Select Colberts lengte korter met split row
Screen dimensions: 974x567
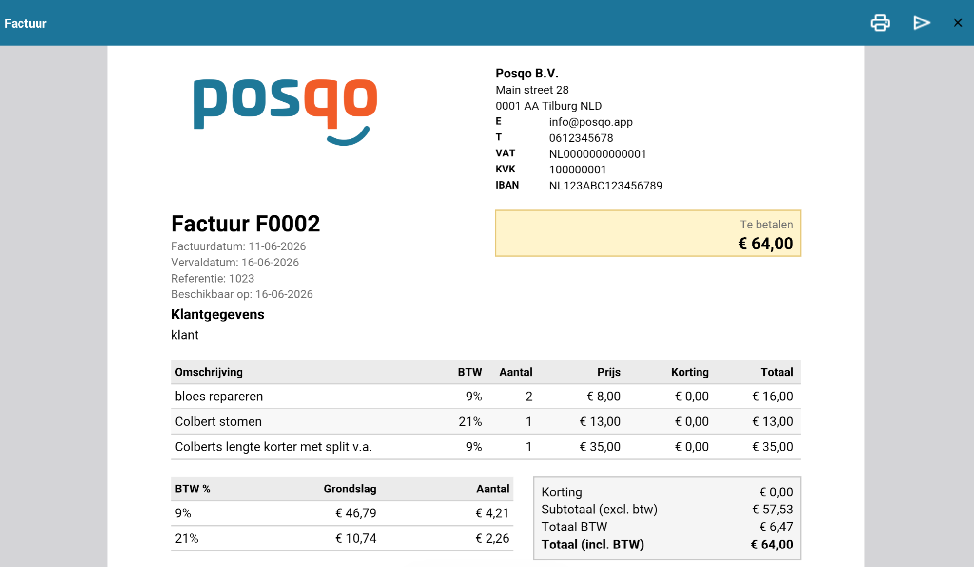click(x=486, y=447)
